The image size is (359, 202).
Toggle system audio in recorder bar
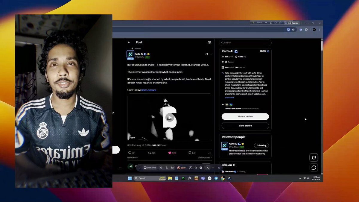coord(161,168)
